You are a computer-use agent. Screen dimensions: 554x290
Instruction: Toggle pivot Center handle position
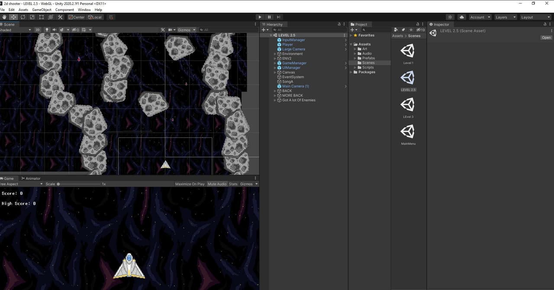pyautogui.click(x=77, y=17)
